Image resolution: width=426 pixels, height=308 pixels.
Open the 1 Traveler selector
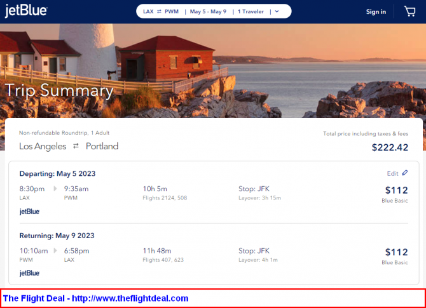click(251, 11)
